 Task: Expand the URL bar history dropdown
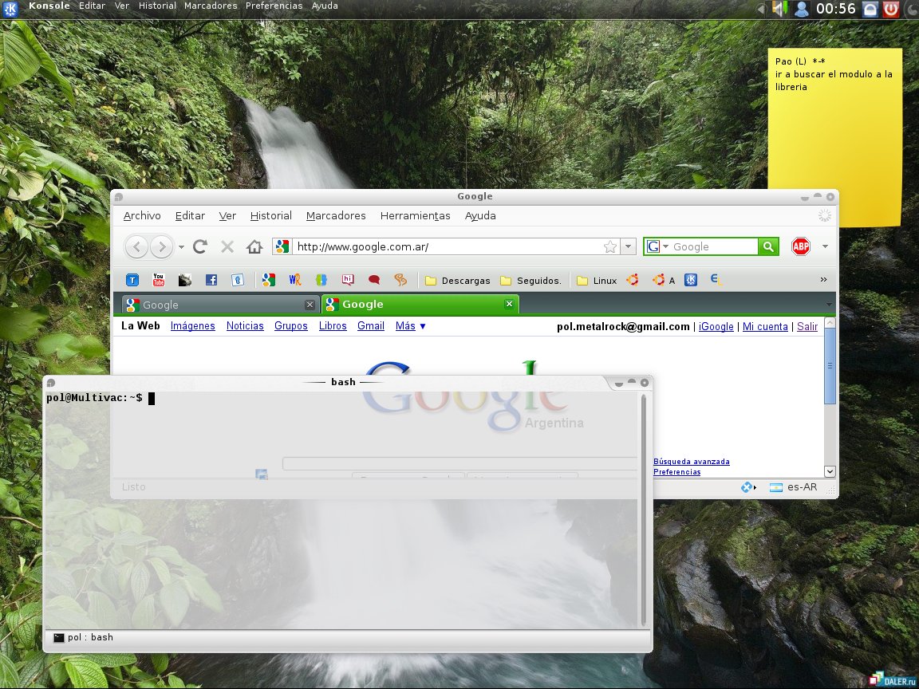(629, 246)
